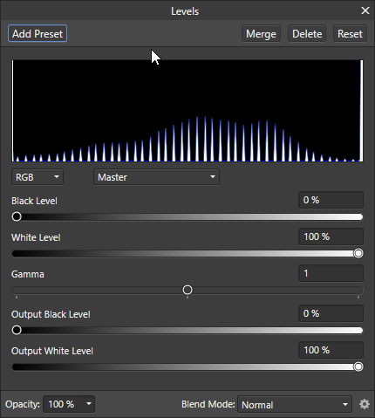Click inside the histogram display
The image size is (375, 418).
(187, 111)
